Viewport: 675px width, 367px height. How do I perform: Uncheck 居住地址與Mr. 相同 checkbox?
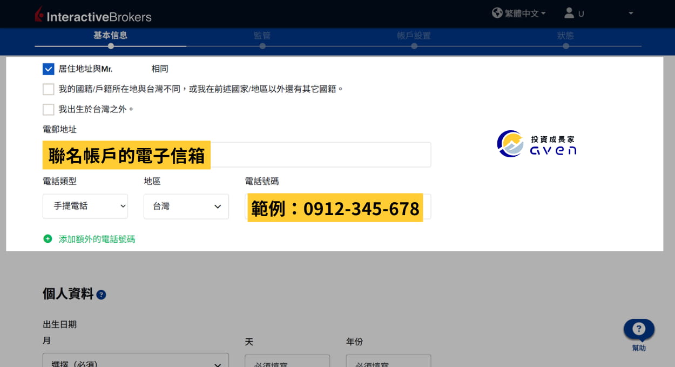(x=49, y=69)
